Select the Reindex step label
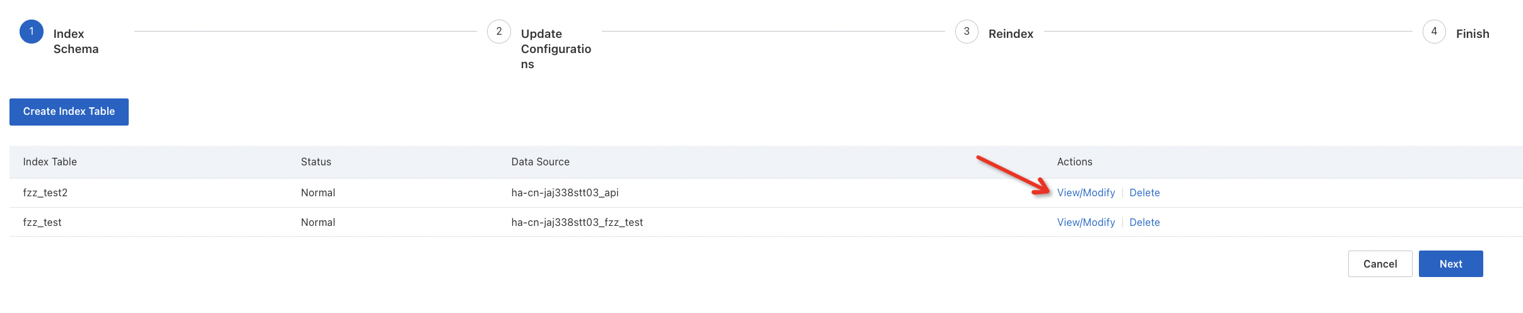1523x313 pixels. (1011, 34)
